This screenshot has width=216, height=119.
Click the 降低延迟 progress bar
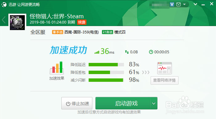tap(106, 64)
